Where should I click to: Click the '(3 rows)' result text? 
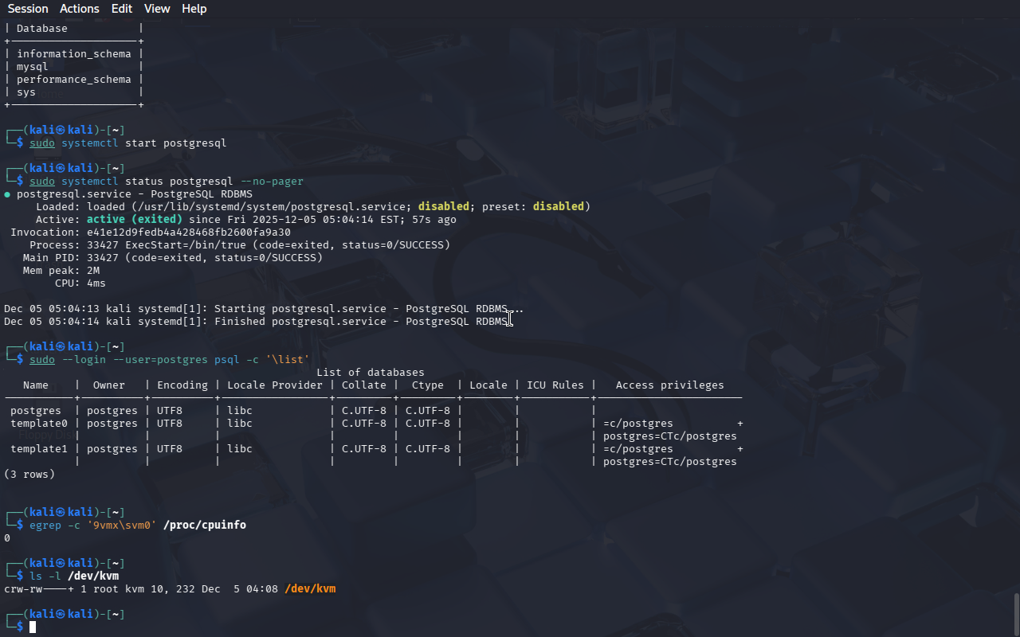[x=29, y=475]
